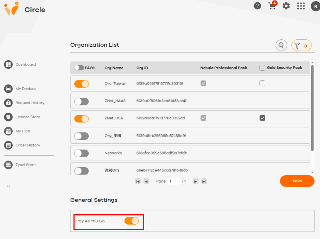Go to the next page
Viewport: 320px width, 239px height.
coord(195,181)
